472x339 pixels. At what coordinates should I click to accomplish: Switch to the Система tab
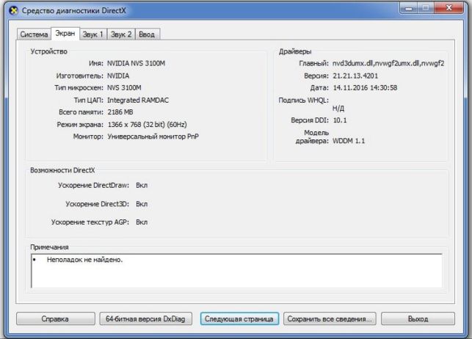(x=34, y=34)
